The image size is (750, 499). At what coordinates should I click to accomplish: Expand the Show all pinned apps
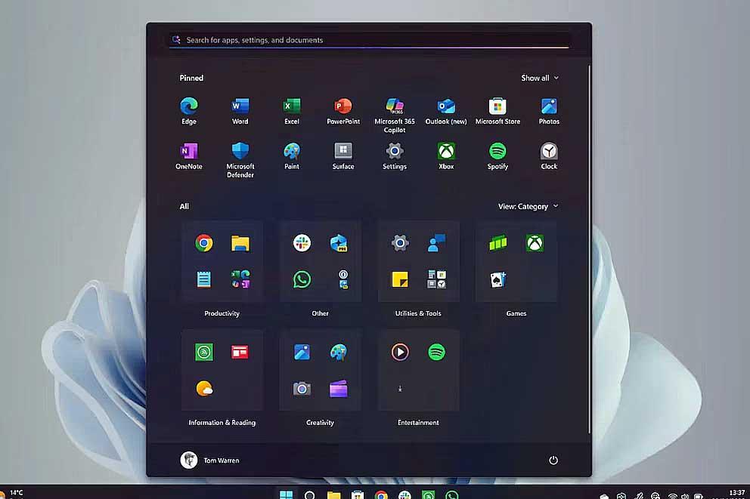tap(540, 78)
